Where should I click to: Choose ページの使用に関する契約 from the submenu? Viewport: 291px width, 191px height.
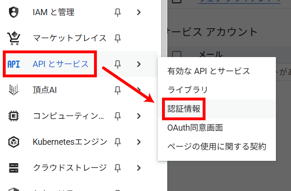217,147
